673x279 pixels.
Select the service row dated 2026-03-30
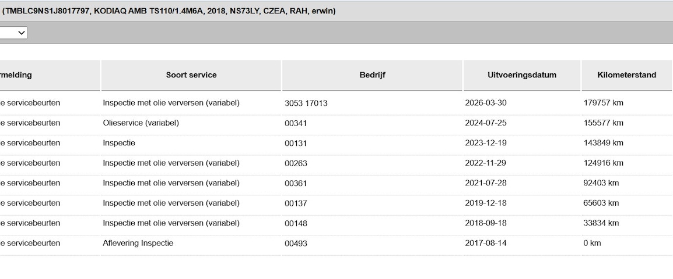[336, 103]
